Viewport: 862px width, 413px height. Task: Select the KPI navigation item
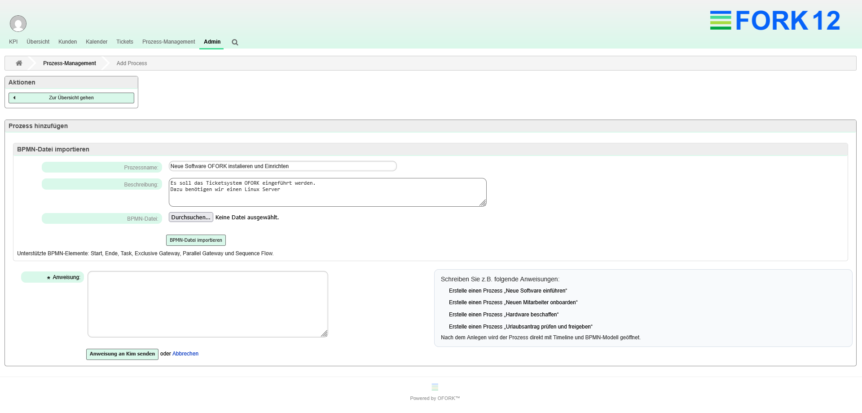[13, 42]
